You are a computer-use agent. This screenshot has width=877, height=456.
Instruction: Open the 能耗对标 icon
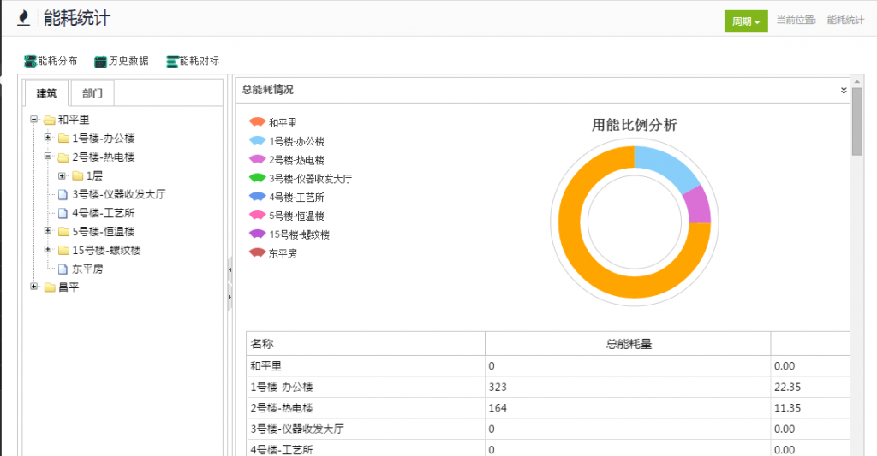(x=172, y=62)
